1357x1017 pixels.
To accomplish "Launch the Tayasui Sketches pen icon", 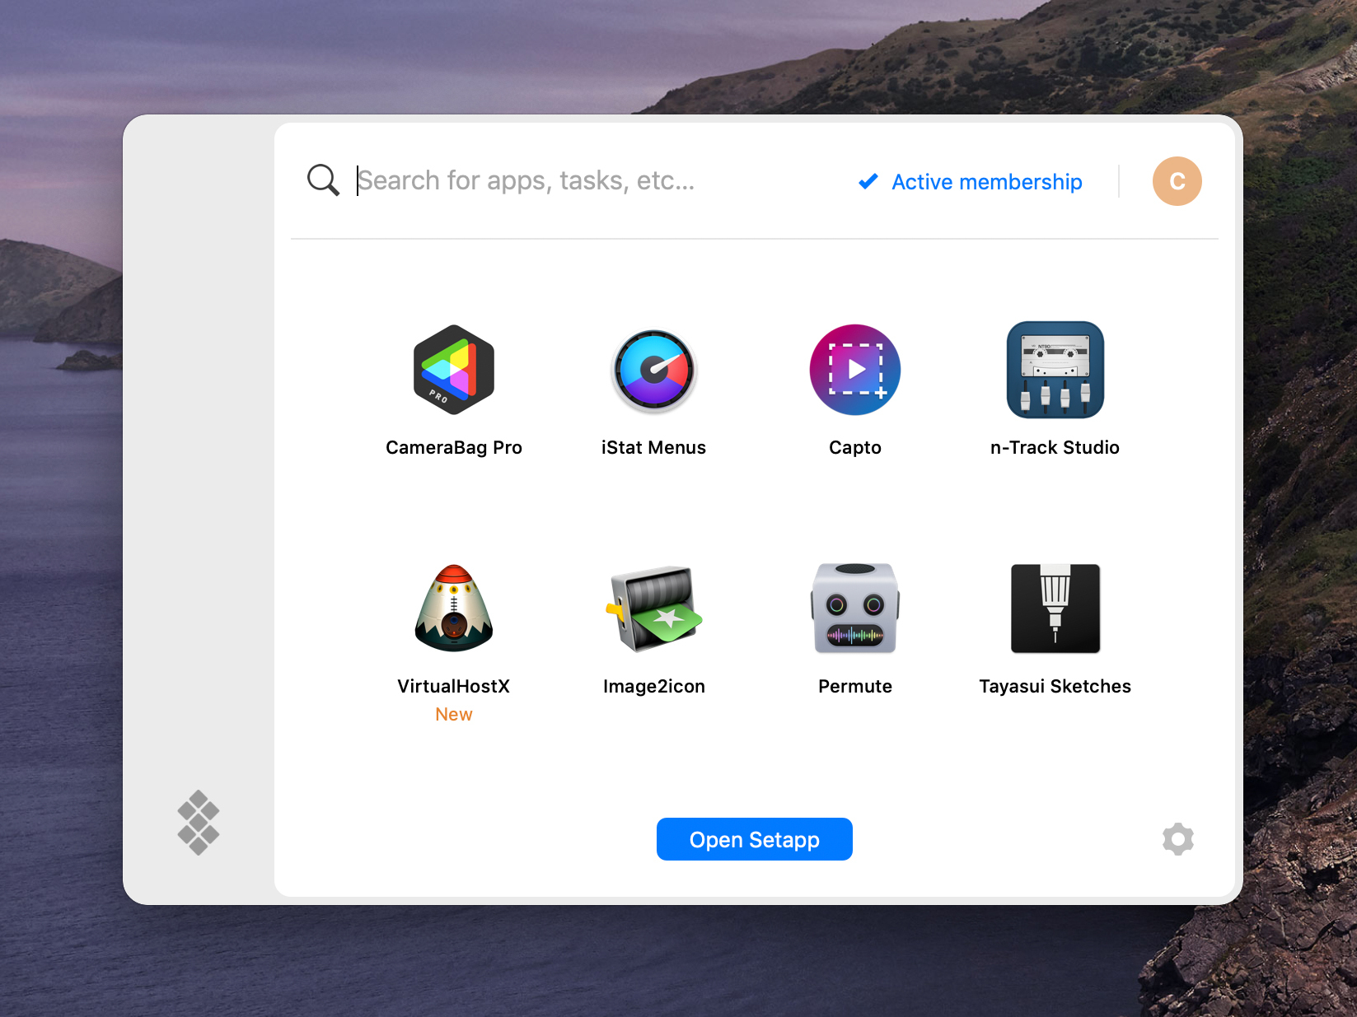I will pos(1055,609).
